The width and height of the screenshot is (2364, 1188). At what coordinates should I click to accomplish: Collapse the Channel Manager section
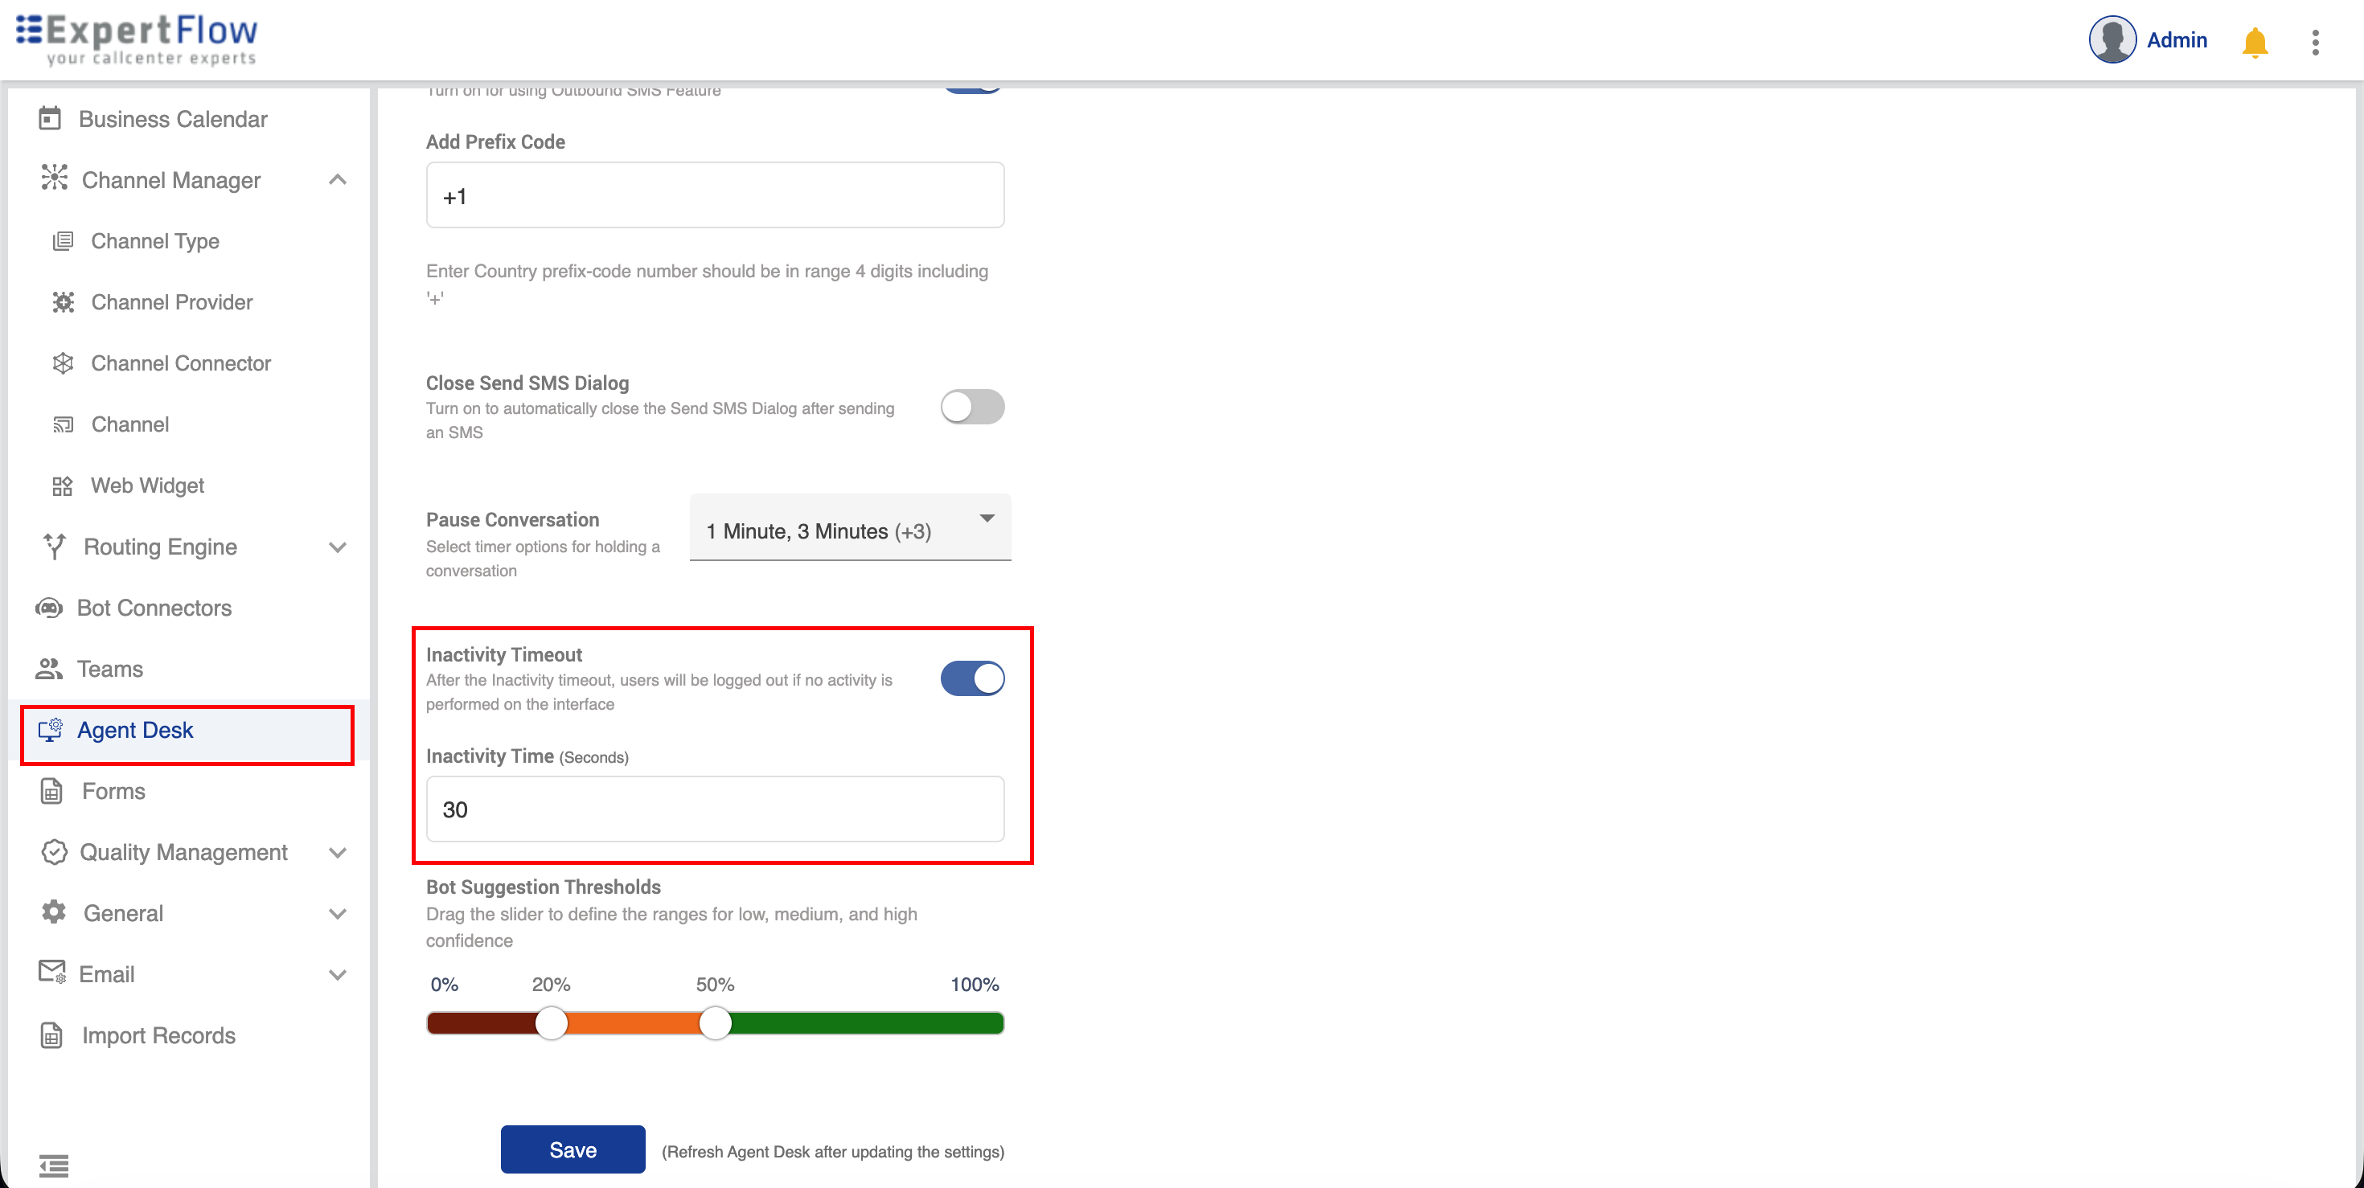(x=338, y=180)
